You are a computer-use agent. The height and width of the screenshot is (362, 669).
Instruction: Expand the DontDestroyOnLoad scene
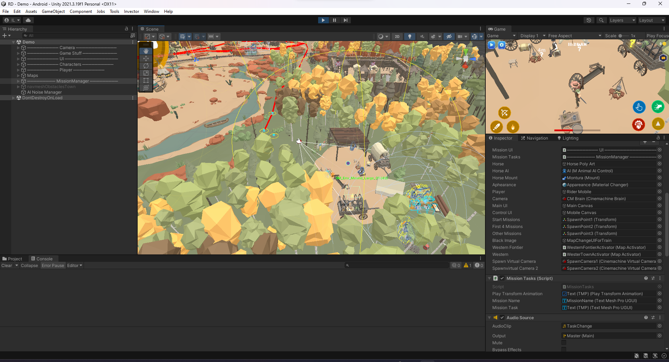[x=14, y=98]
